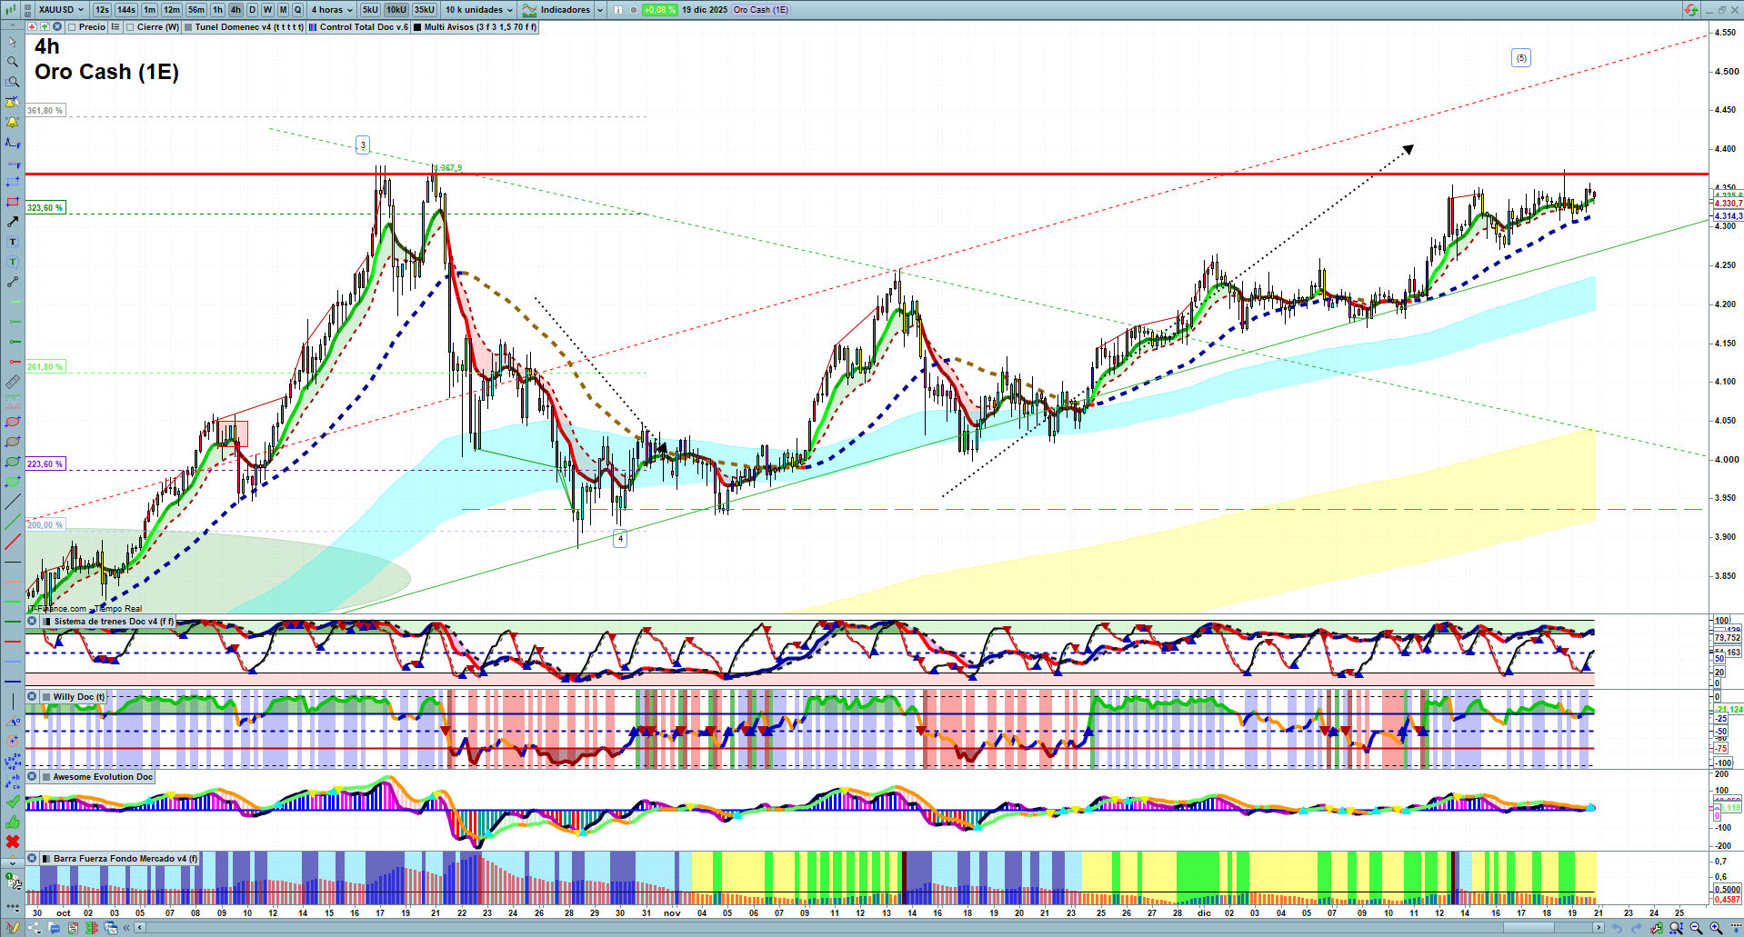
Task: Expand the Indicadores dropdown arrow
Action: point(600,10)
